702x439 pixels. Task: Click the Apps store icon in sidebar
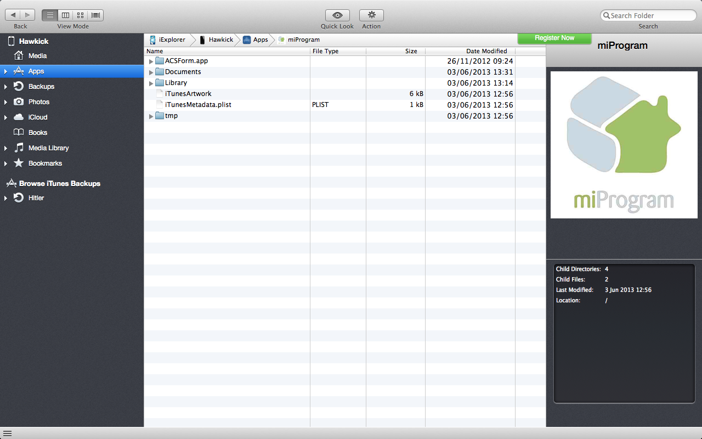click(x=19, y=71)
